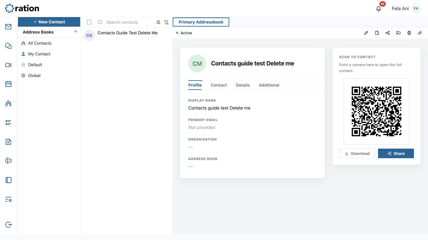The width and height of the screenshot is (428, 240).
Task: Switch to the Profile tab
Action: (x=195, y=85)
